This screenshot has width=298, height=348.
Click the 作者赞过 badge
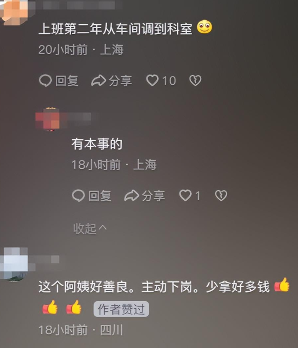[121, 309]
